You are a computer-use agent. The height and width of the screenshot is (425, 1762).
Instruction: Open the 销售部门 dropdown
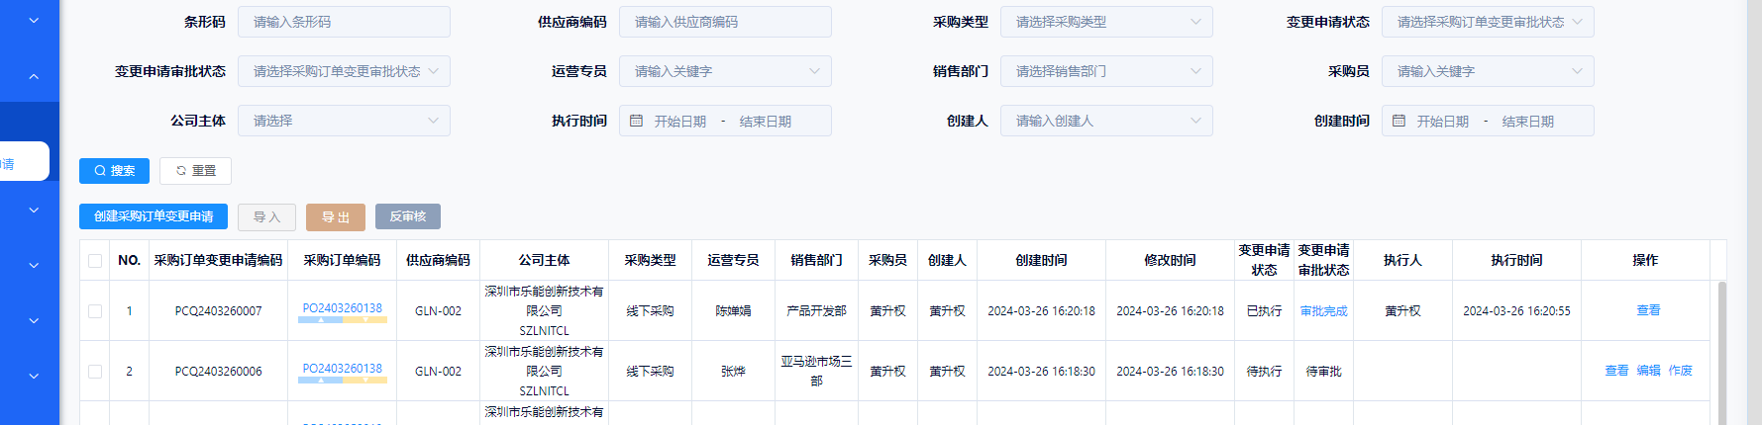[1106, 71]
